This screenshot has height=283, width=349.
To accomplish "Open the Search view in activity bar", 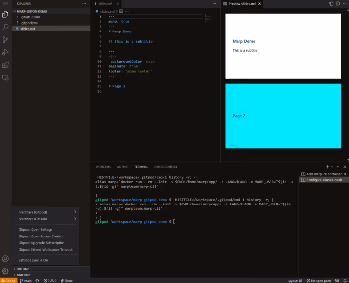I will [x=5, y=27].
